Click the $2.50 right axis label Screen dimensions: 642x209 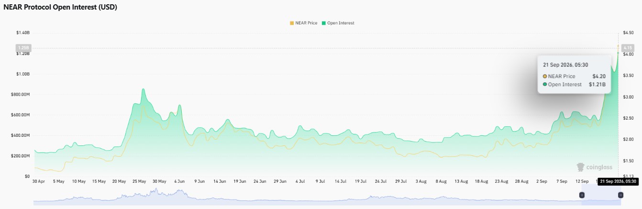pyautogui.click(x=628, y=118)
